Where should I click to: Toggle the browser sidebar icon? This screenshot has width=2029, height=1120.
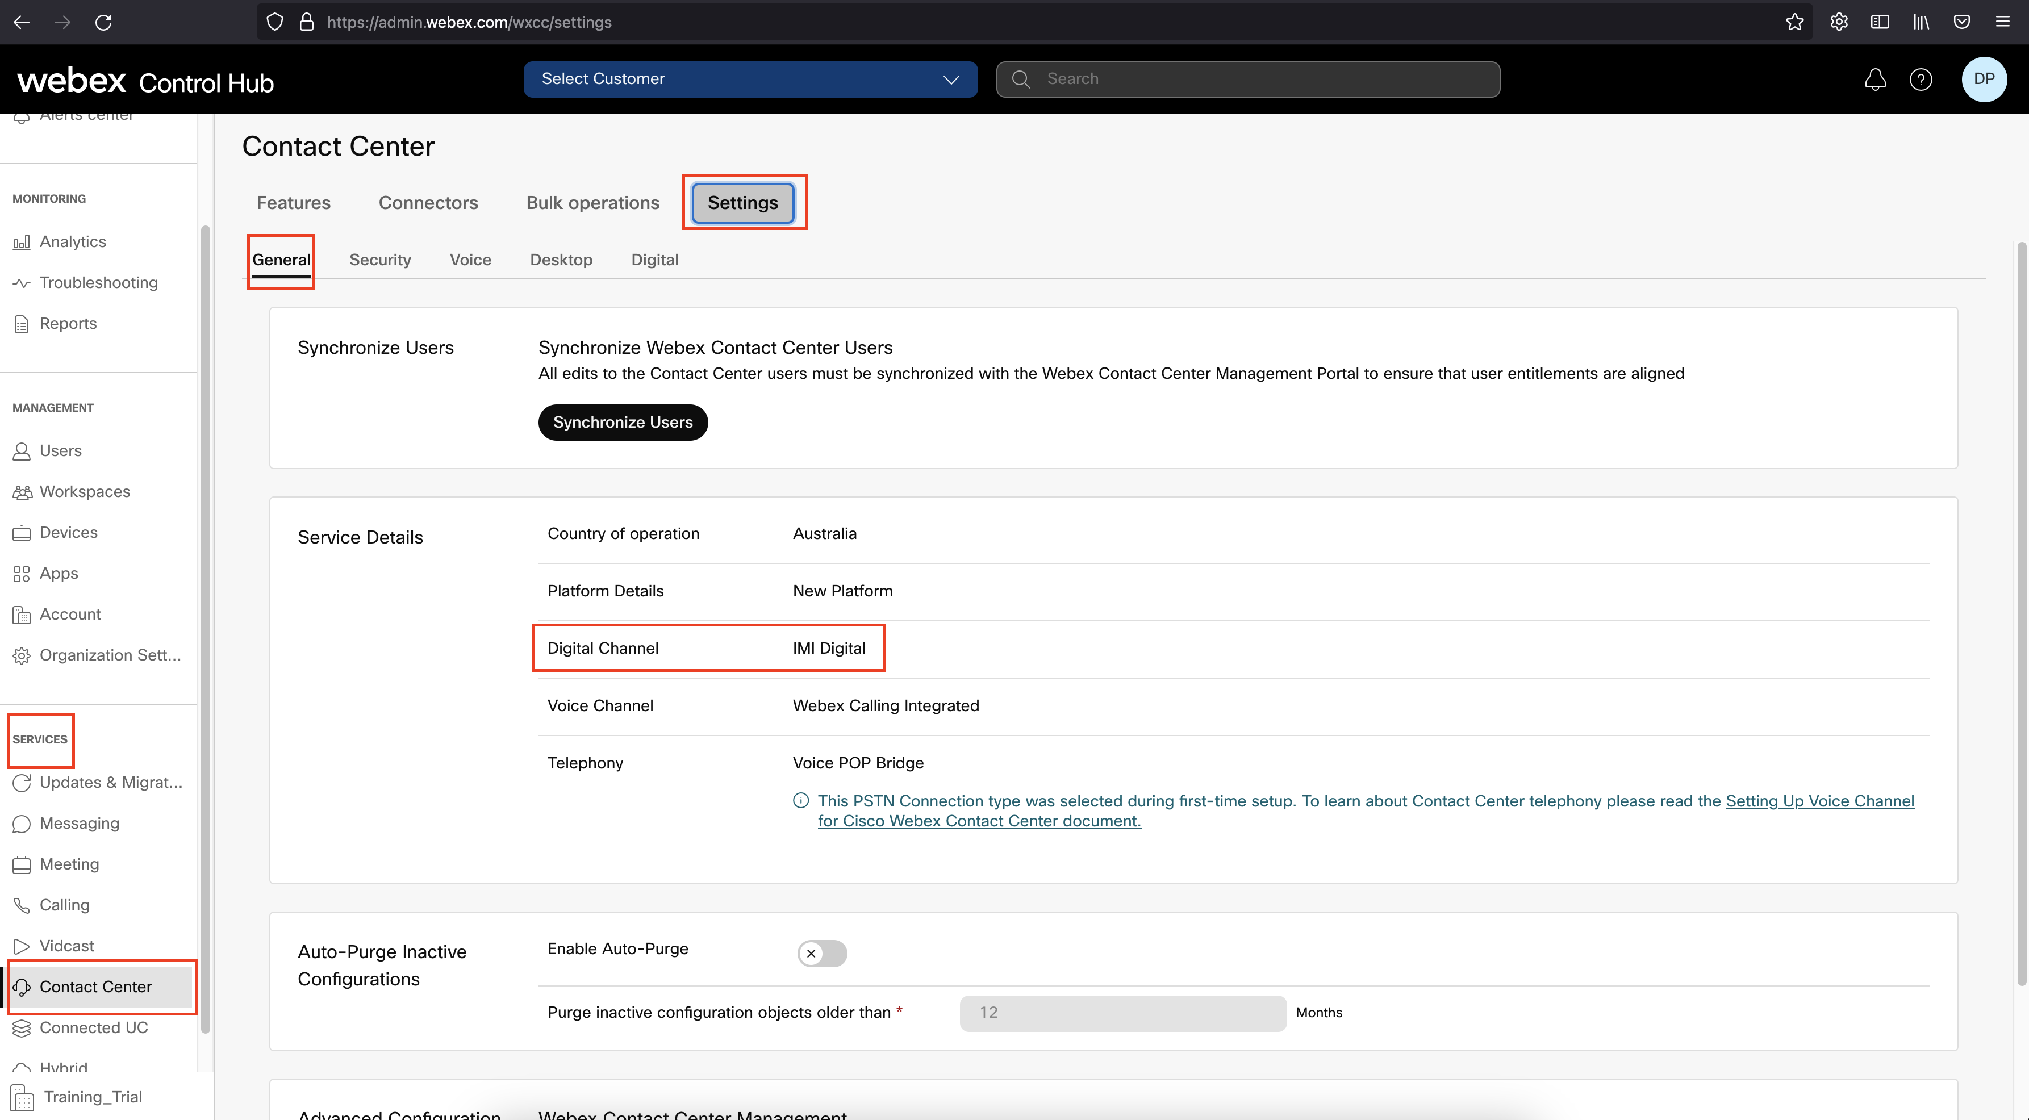[1880, 22]
